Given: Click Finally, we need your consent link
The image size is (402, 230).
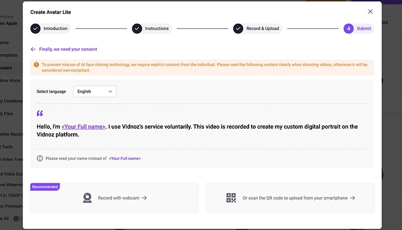Looking at the screenshot, I should click(68, 50).
